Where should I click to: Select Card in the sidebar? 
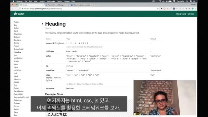pos(16,31)
